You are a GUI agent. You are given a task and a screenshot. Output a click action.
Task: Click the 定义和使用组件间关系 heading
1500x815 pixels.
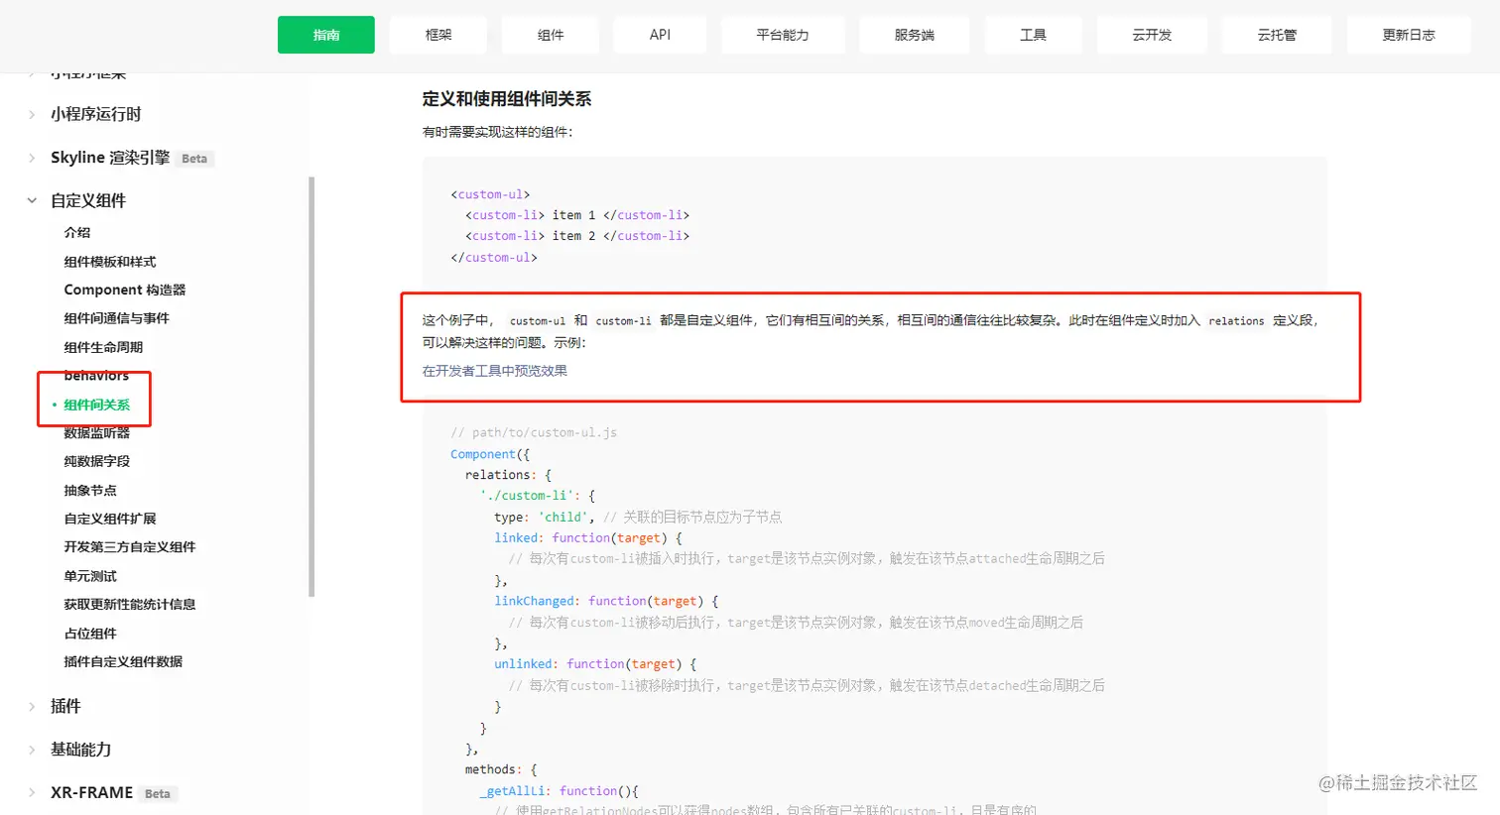click(x=507, y=99)
